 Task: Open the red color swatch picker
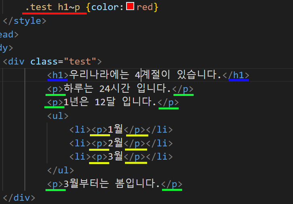click(x=130, y=6)
